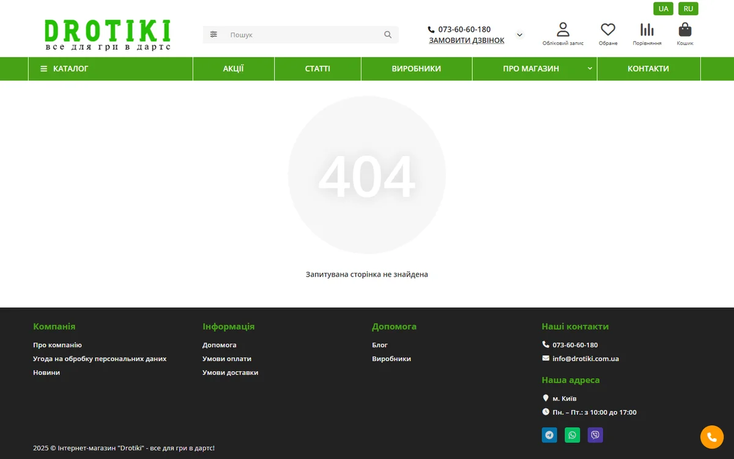Open the Умови доставки footer link

pyautogui.click(x=231, y=373)
